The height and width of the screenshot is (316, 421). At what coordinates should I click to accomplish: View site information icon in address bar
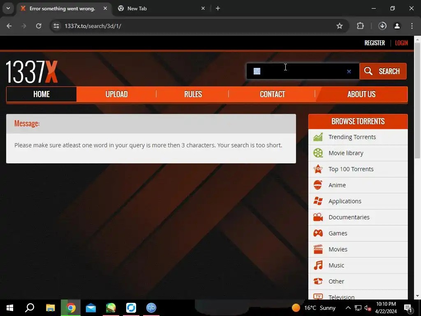[x=56, y=26]
